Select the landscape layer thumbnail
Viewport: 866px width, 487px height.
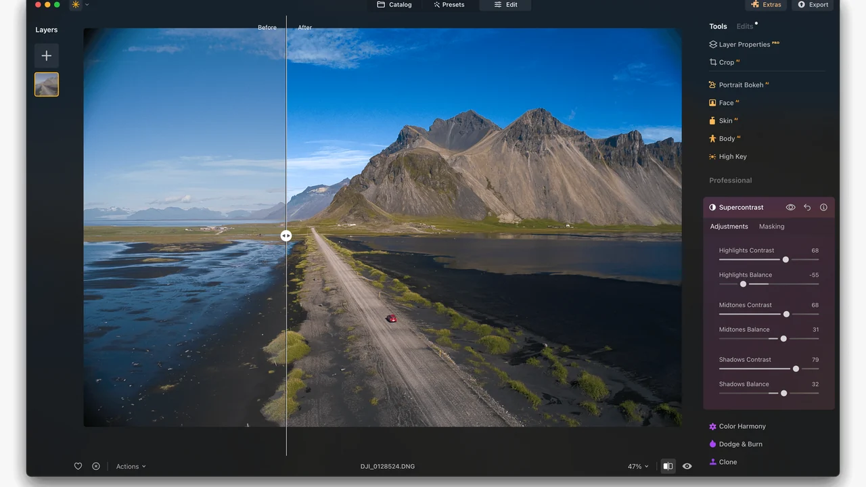47,85
